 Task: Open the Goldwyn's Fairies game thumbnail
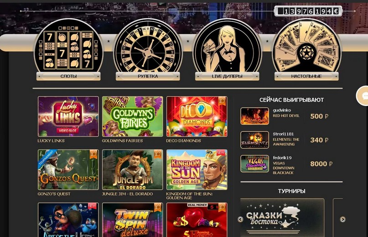pyautogui.click(x=133, y=116)
